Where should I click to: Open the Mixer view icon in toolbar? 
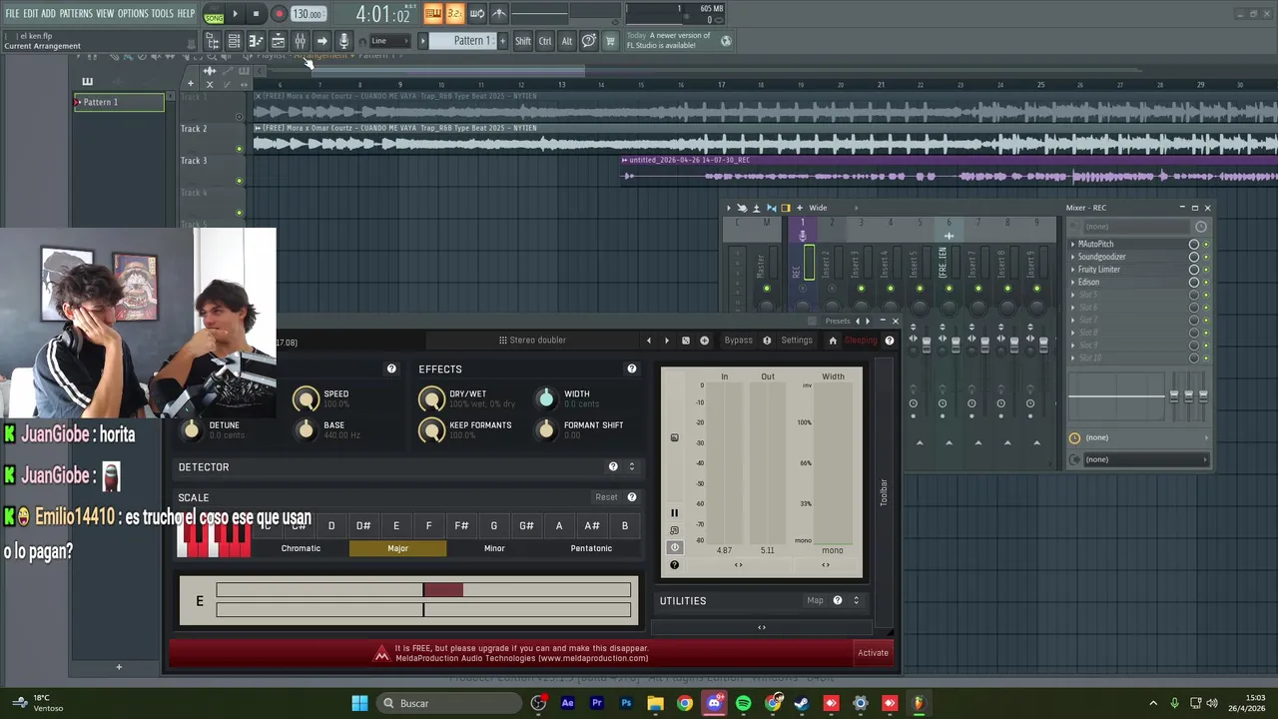pyautogui.click(x=300, y=41)
